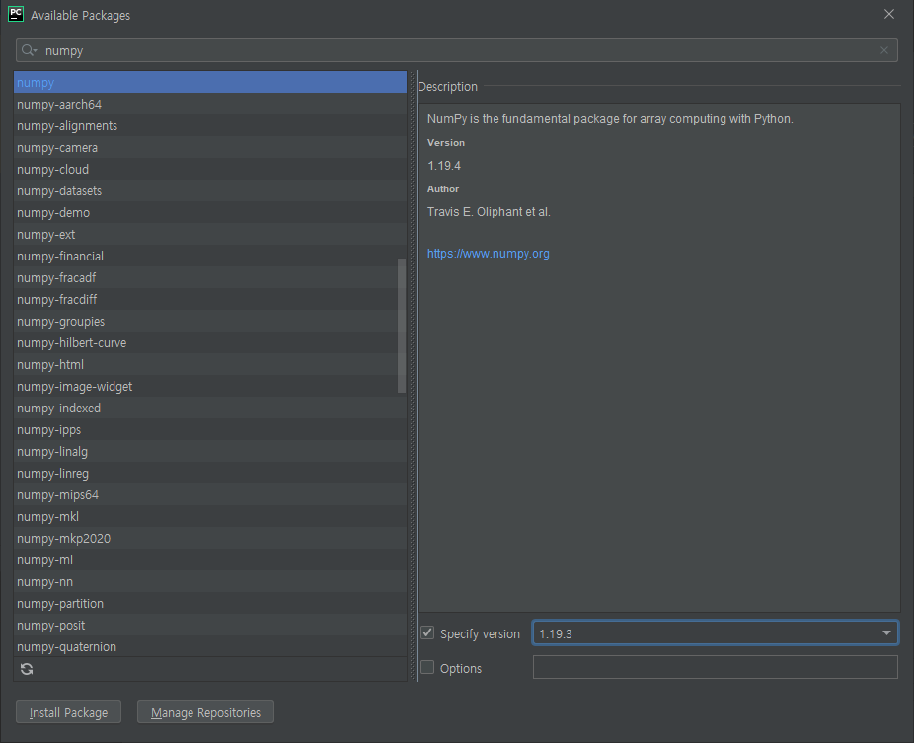Close the Available Packages dialog
This screenshot has height=743, width=914.
(889, 14)
